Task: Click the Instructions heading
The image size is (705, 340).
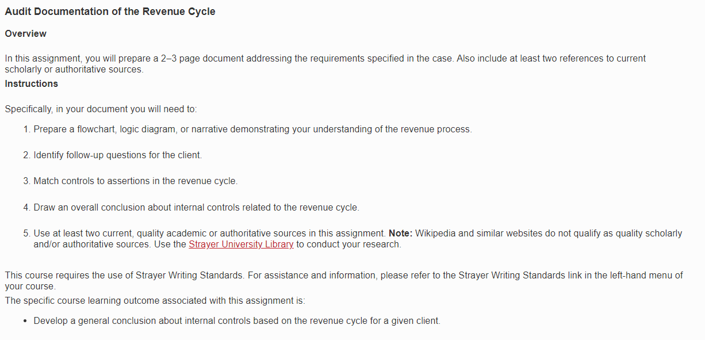Action: click(32, 84)
